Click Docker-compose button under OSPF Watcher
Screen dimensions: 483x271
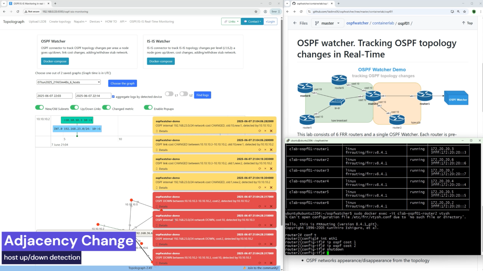point(55,61)
